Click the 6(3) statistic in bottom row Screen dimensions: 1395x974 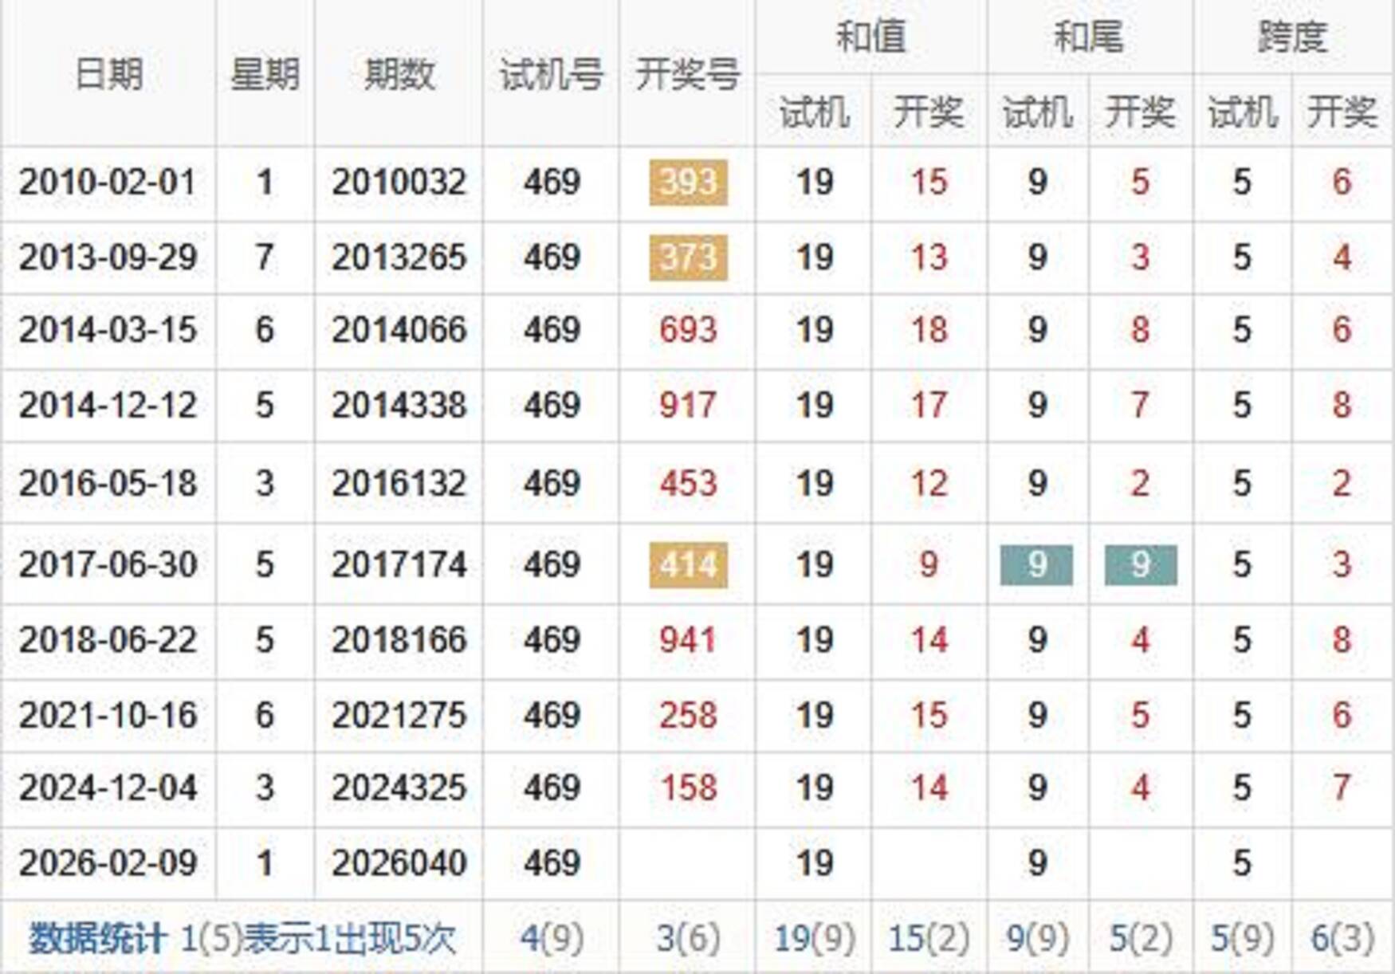point(1342,938)
